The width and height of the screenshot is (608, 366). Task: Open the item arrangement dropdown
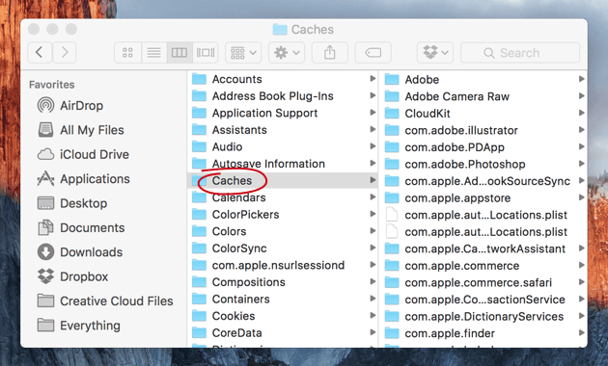tap(243, 52)
